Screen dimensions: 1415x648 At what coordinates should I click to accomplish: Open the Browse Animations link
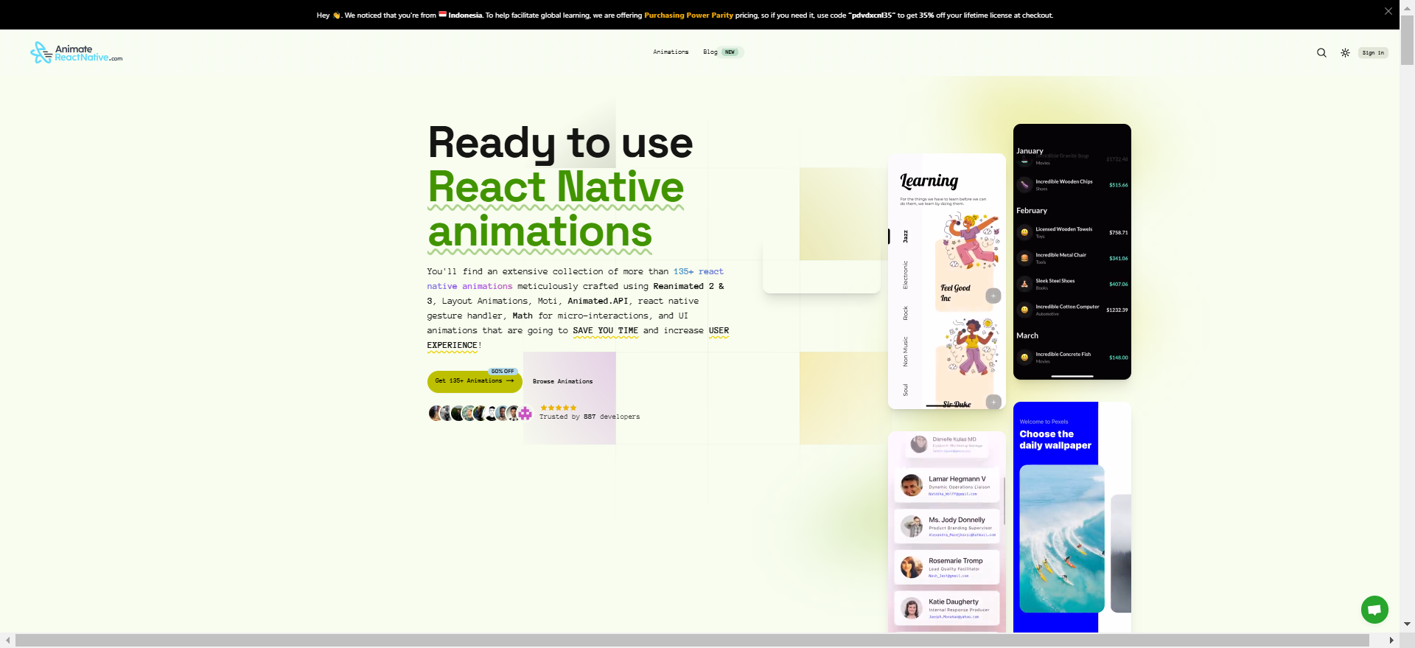(562, 382)
